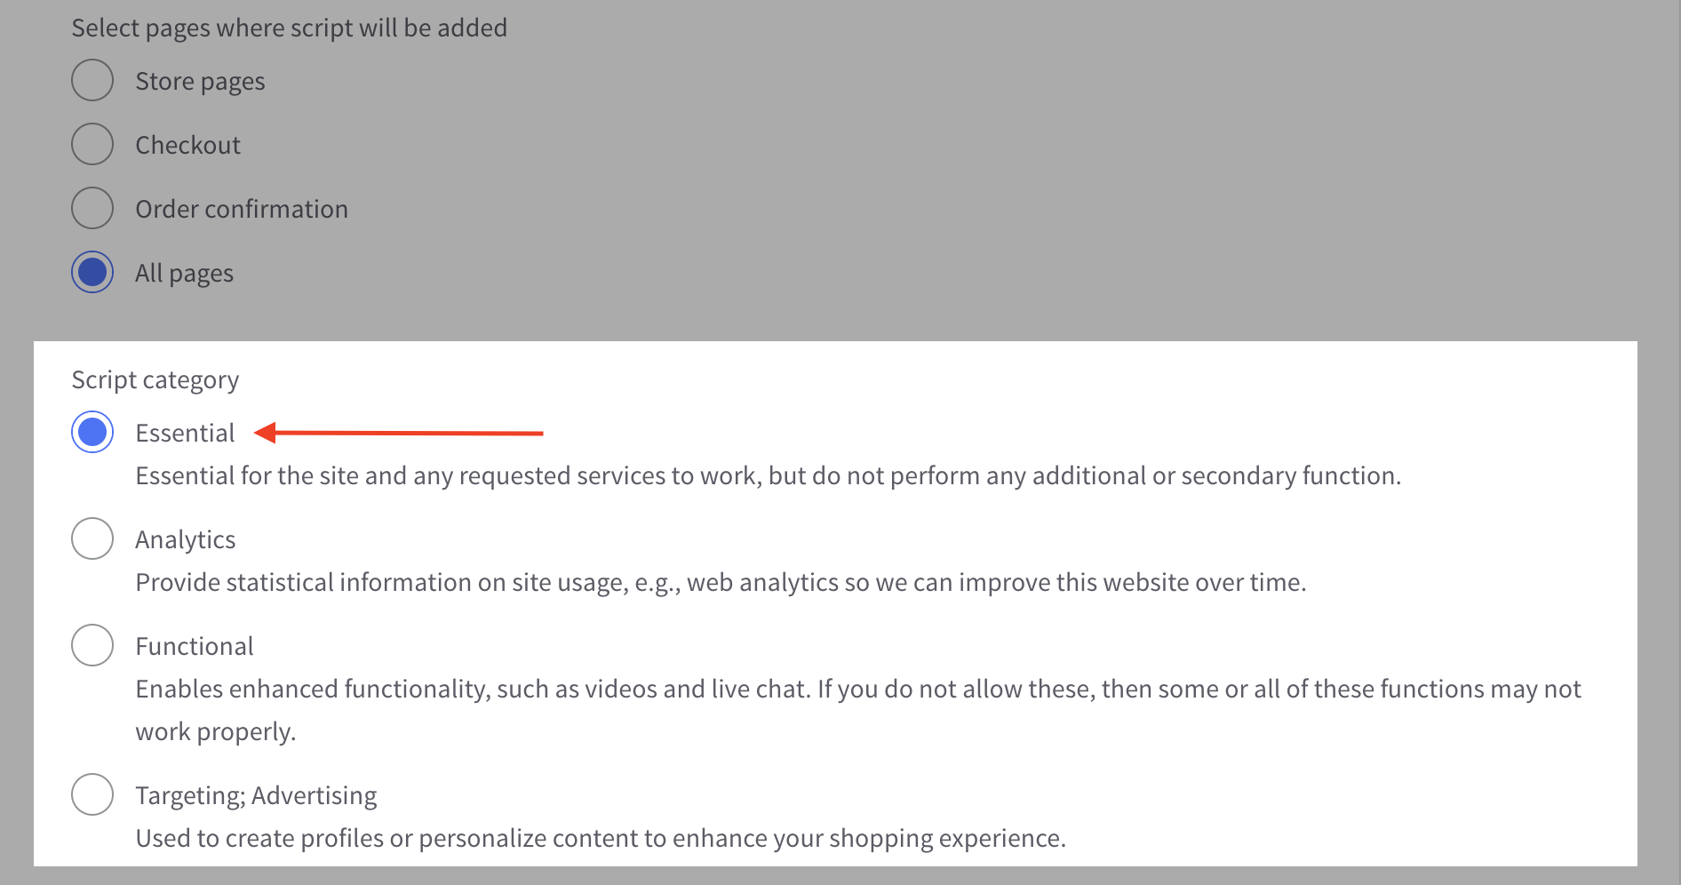The width and height of the screenshot is (1681, 885).
Task: Click the All pages label text
Action: point(183,273)
